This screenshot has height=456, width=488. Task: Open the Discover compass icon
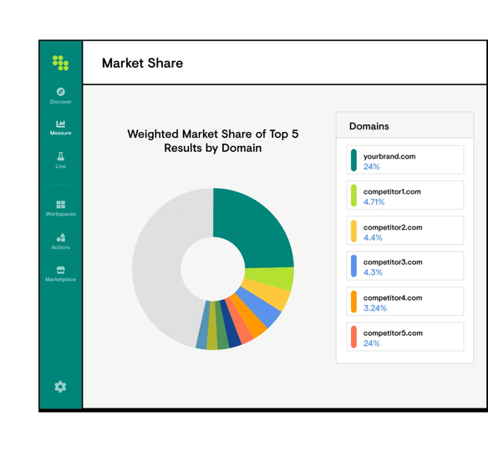tap(61, 91)
